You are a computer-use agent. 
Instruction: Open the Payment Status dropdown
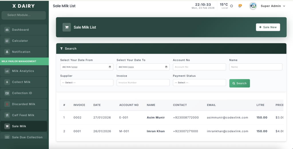(x=199, y=82)
